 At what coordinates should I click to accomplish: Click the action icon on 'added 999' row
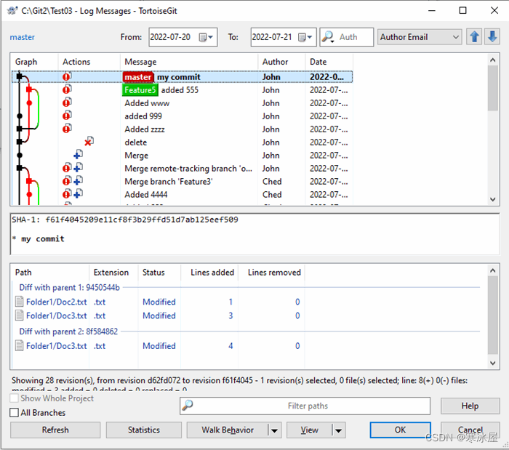[67, 116]
